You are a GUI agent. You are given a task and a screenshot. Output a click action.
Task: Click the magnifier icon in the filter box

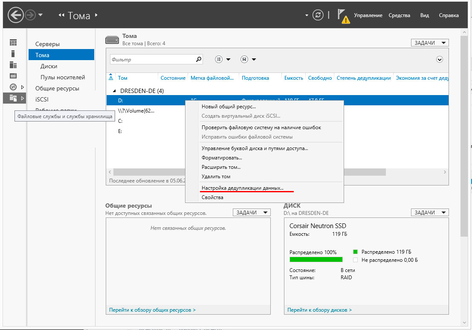tap(198, 60)
